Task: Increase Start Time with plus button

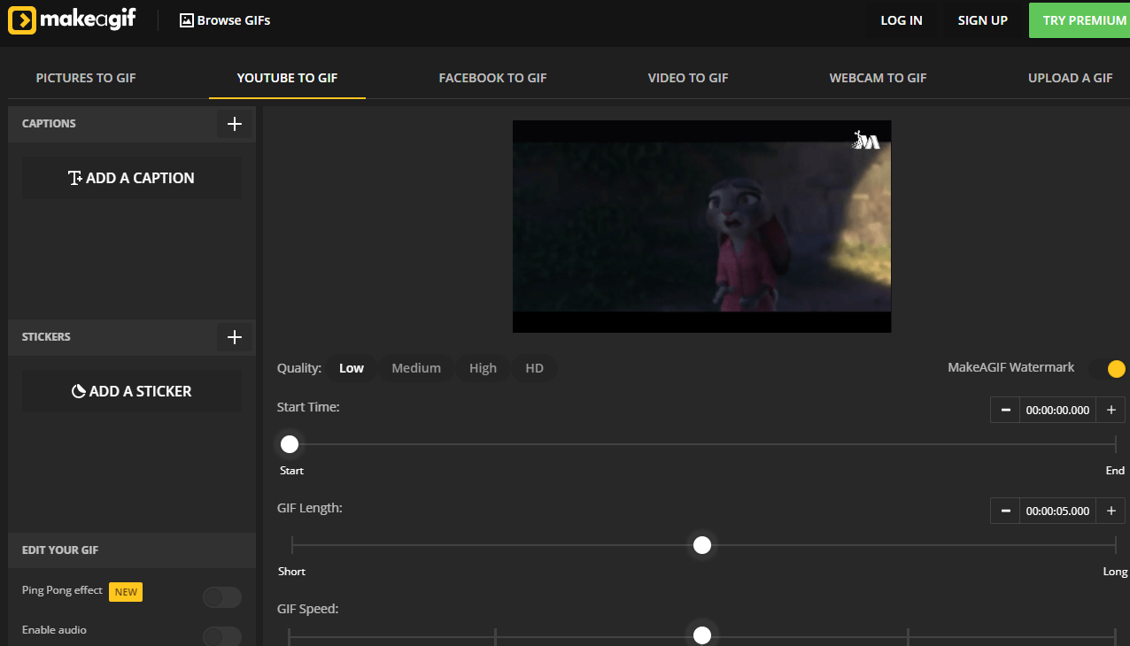Action: point(1111,410)
